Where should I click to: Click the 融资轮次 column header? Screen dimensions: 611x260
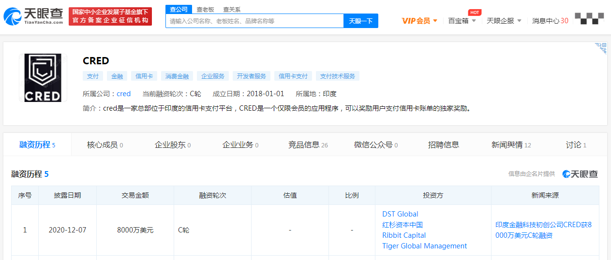[x=212, y=195]
